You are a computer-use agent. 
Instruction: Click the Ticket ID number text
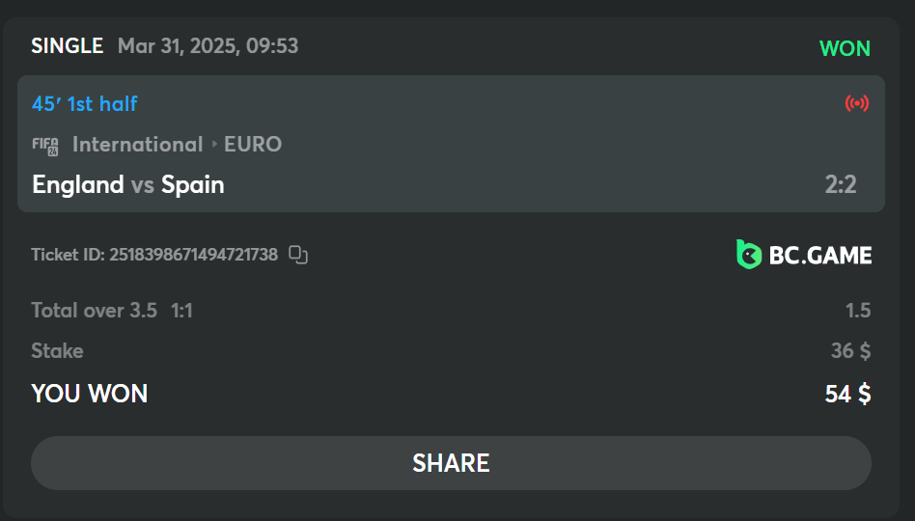click(193, 255)
